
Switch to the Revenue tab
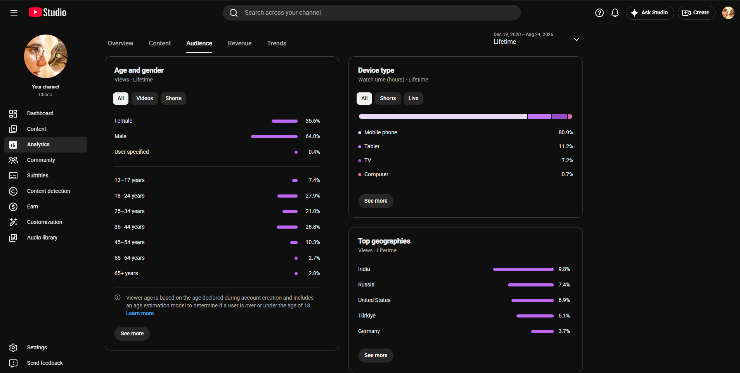coord(240,43)
